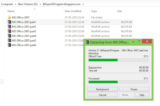Click the MS Office 2007 folder icon

point(9,17)
